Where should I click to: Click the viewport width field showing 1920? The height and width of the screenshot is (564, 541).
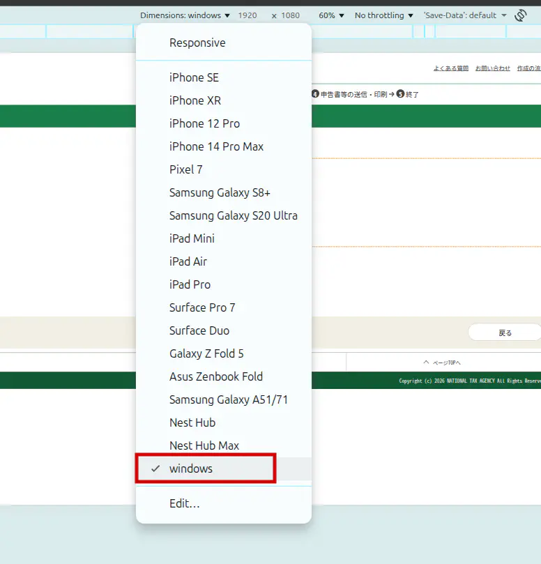(247, 15)
